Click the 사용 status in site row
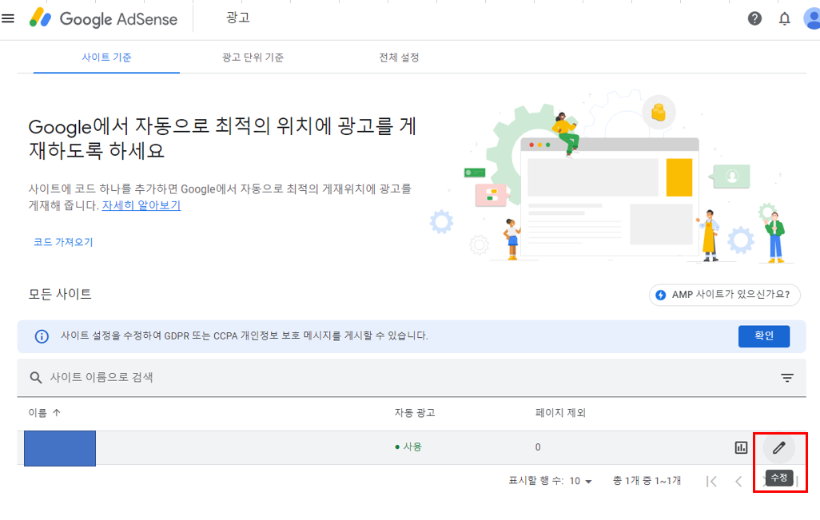820x520 pixels. (408, 447)
